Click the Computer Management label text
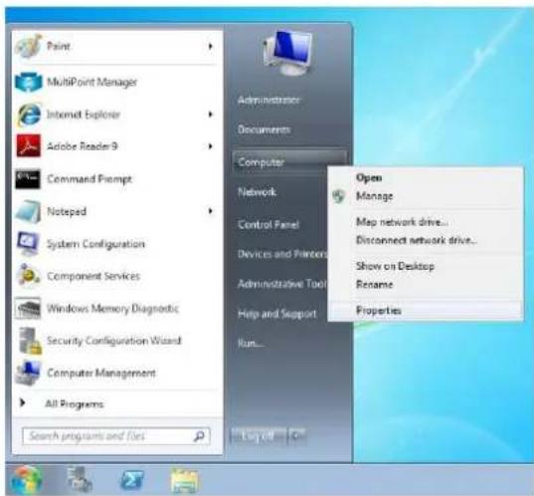Screen dimensions: 534x496 tap(101, 372)
